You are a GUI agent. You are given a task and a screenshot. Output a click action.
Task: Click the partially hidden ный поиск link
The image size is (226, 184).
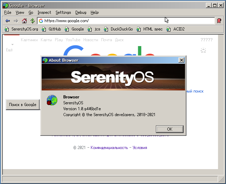(195, 91)
